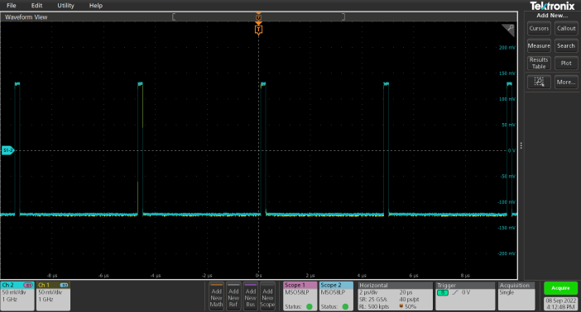The width and height of the screenshot is (581, 312).
Task: Toggle the Ch 1 channel badge
Action: (x=53, y=295)
